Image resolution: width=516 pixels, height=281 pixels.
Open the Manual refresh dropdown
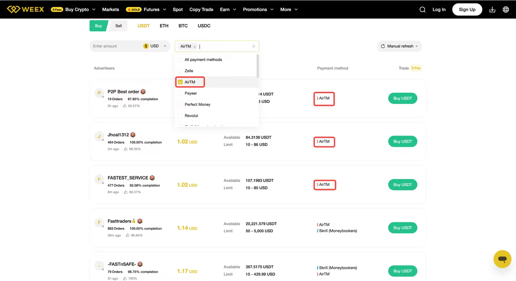pyautogui.click(x=399, y=46)
